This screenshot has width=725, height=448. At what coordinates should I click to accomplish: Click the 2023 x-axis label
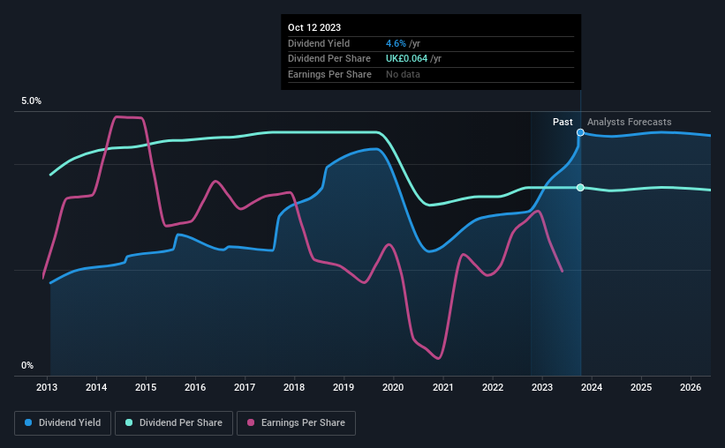542,387
